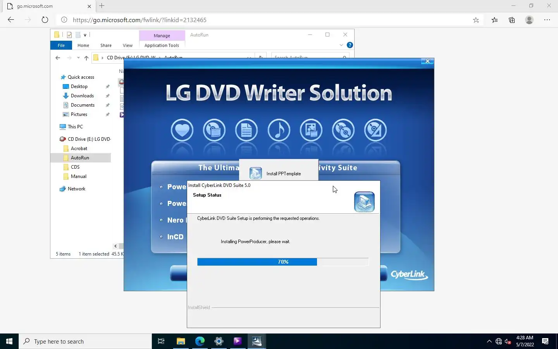Viewport: 558px width, 349px height.
Task: Click the installer icon on taskbar
Action: 257,341
